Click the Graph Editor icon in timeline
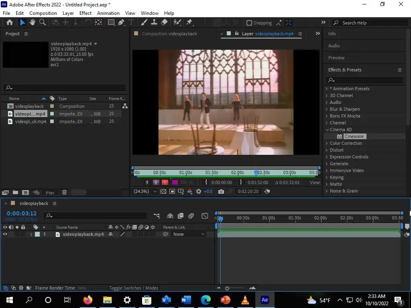 point(205,216)
